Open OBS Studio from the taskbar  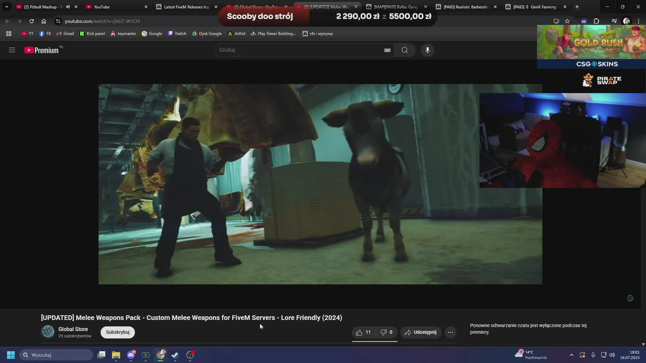click(190, 355)
